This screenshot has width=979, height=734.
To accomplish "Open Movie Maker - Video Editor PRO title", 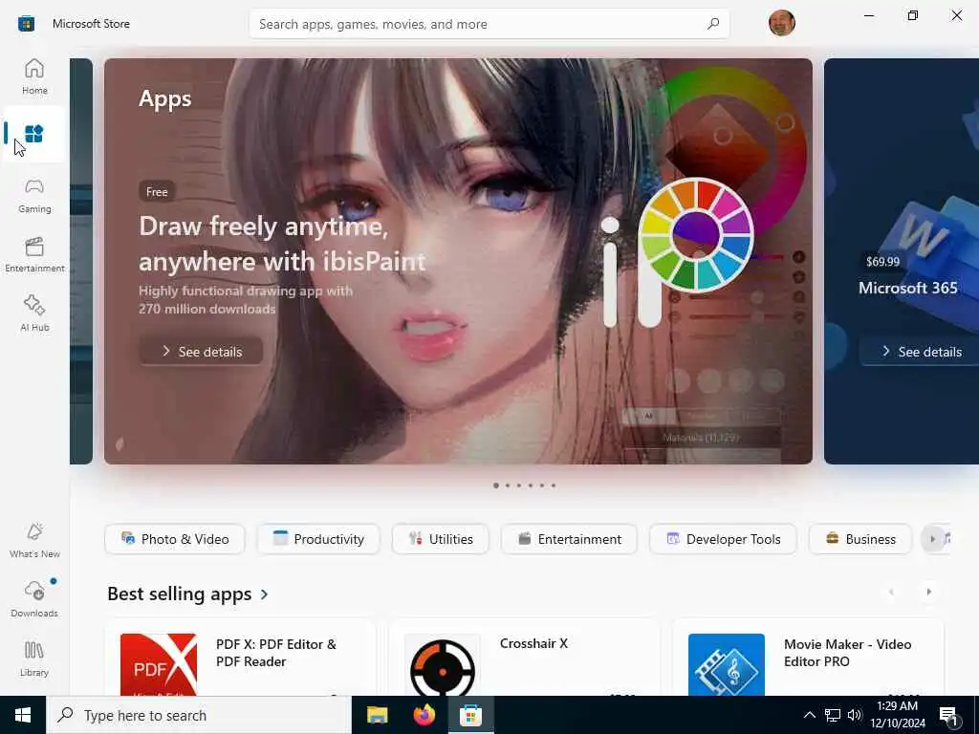I will 847,653.
